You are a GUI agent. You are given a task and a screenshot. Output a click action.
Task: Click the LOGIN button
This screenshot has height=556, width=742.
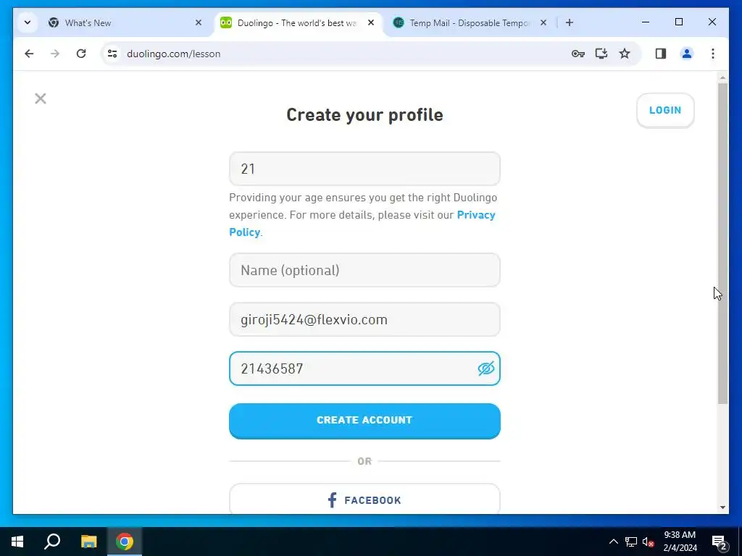pos(665,110)
